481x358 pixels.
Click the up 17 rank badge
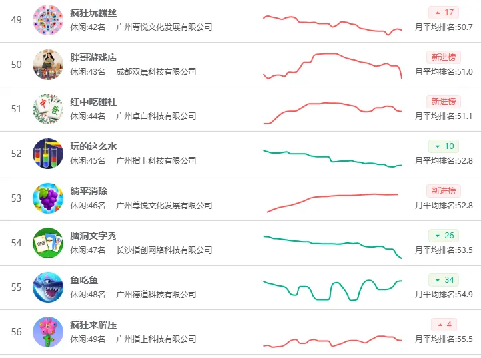click(444, 13)
